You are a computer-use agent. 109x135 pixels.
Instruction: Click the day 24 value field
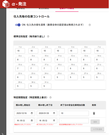coord(46,77)
